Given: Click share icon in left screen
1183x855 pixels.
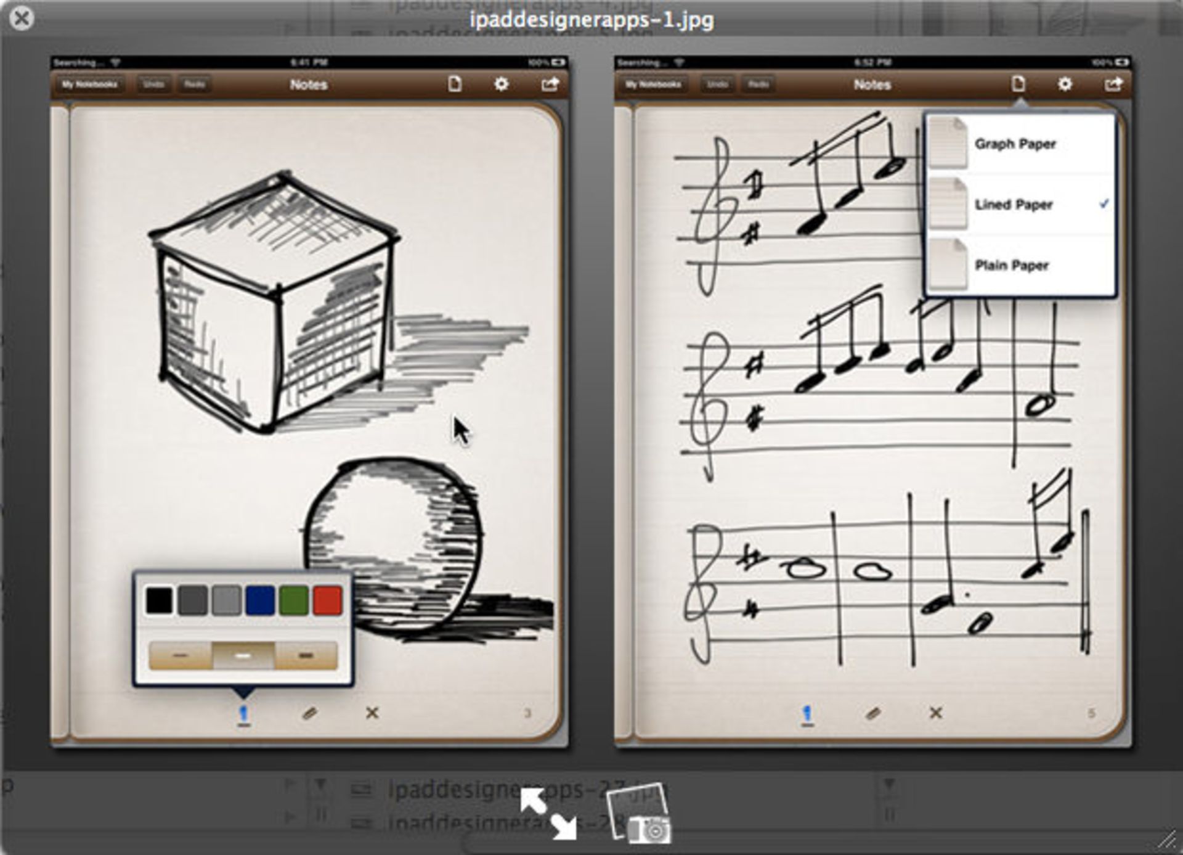Looking at the screenshot, I should 550,84.
